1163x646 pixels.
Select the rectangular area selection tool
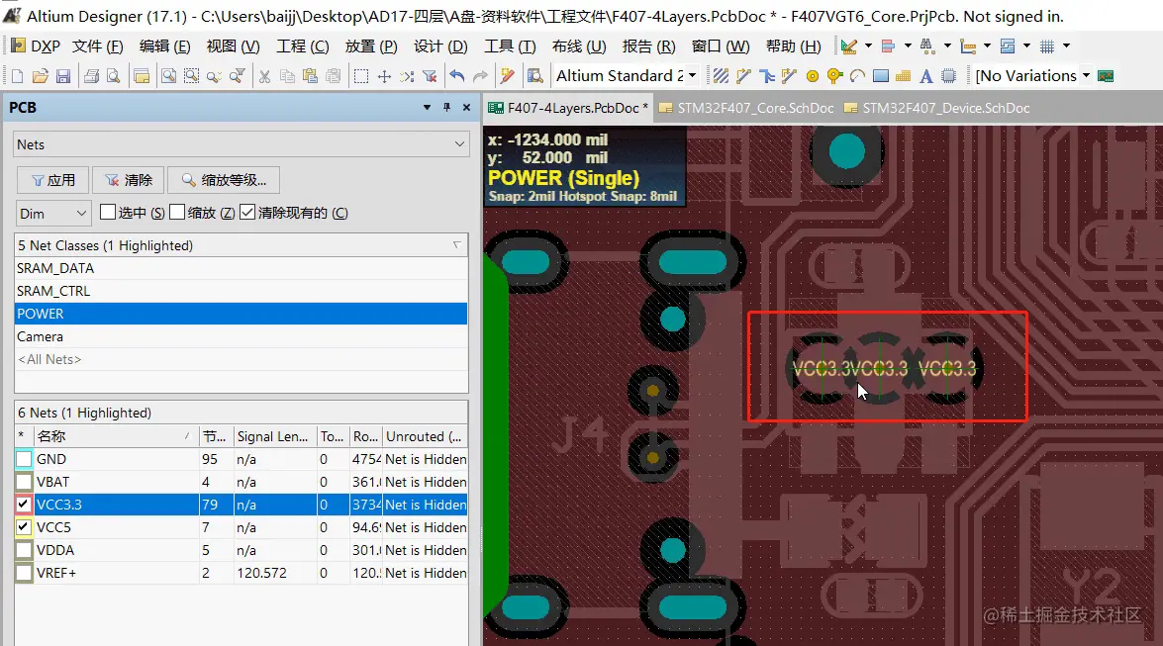click(361, 75)
